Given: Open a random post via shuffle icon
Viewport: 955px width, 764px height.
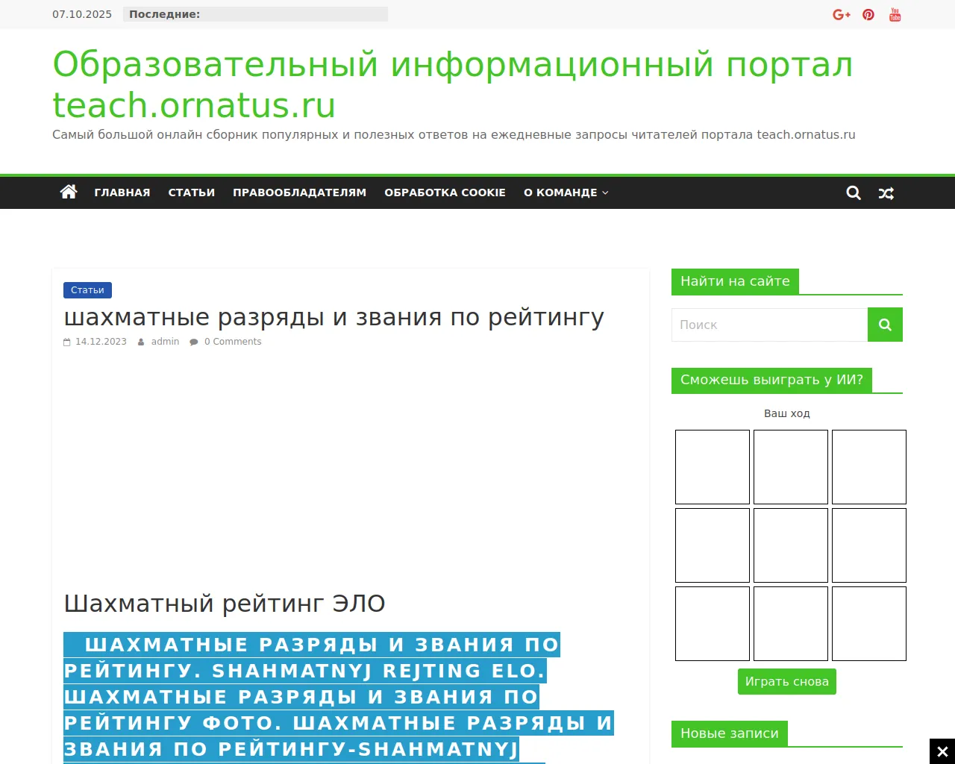Looking at the screenshot, I should coord(886,193).
